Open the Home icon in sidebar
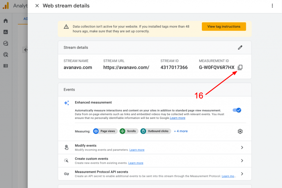The width and height of the screenshot is (282, 188). coord(6,21)
